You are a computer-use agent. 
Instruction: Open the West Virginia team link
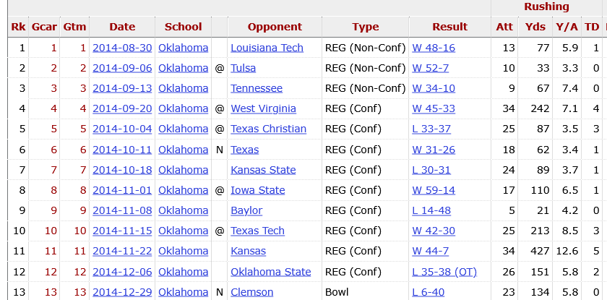263,108
